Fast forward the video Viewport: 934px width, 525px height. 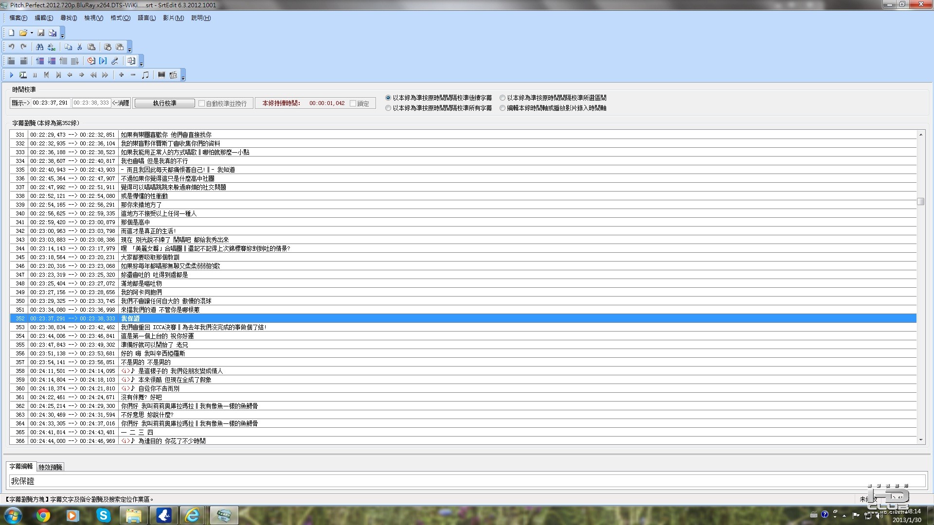105,75
